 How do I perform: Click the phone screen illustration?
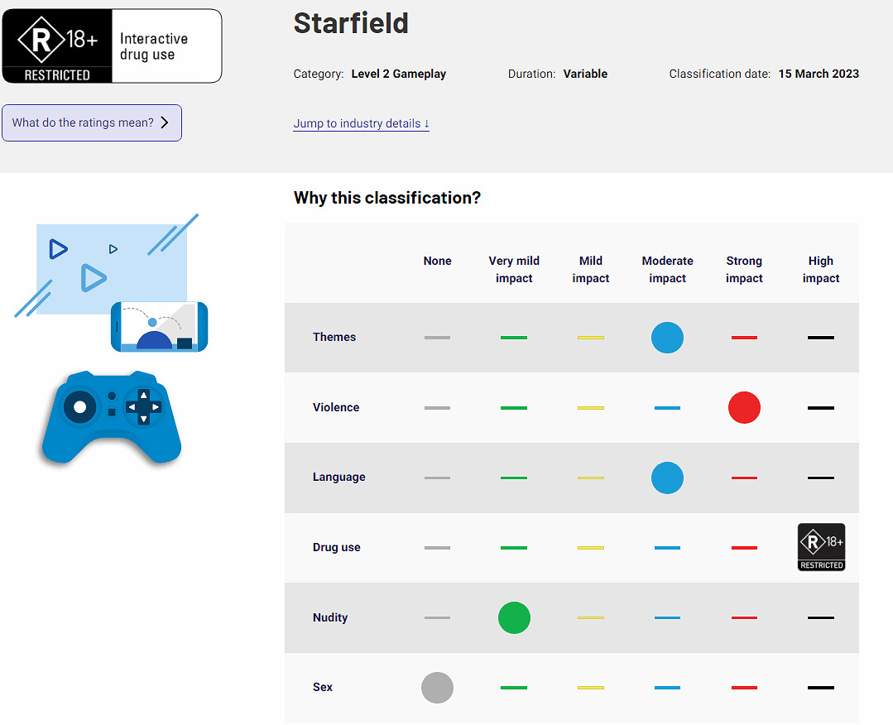click(159, 327)
